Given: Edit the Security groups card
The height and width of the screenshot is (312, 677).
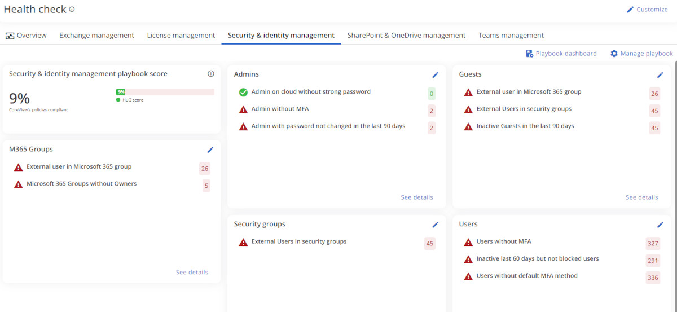Looking at the screenshot, I should [435, 225].
